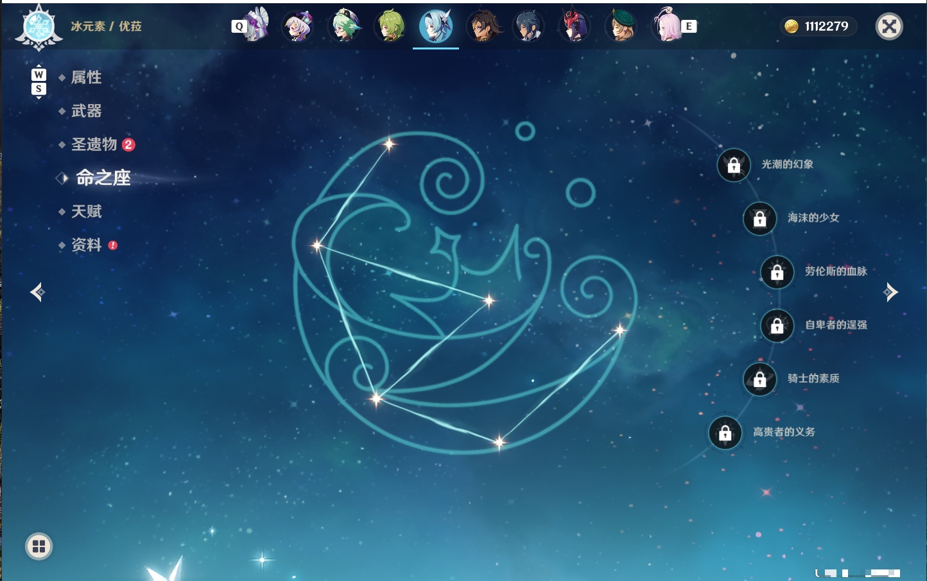This screenshot has height=581, width=927.
Task: Open the 武器 weapon tab
Action: click(x=86, y=111)
